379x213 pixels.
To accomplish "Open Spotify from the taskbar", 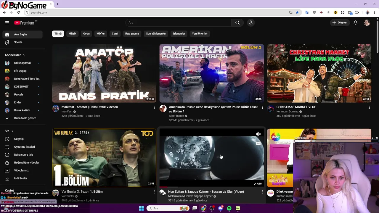I will 229,208.
